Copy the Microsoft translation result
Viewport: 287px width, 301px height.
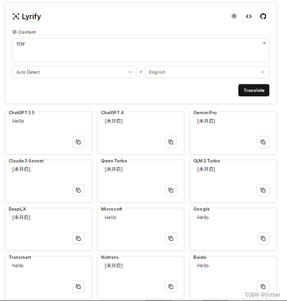(x=171, y=238)
